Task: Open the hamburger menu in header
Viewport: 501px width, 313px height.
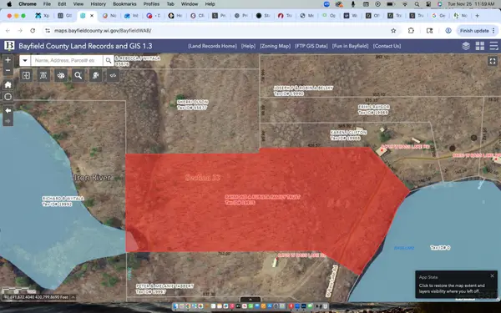Action: tap(493, 46)
